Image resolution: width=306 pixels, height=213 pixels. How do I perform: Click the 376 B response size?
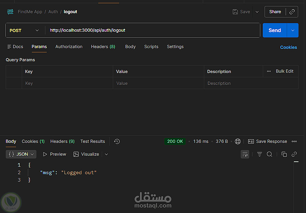pos(222,141)
